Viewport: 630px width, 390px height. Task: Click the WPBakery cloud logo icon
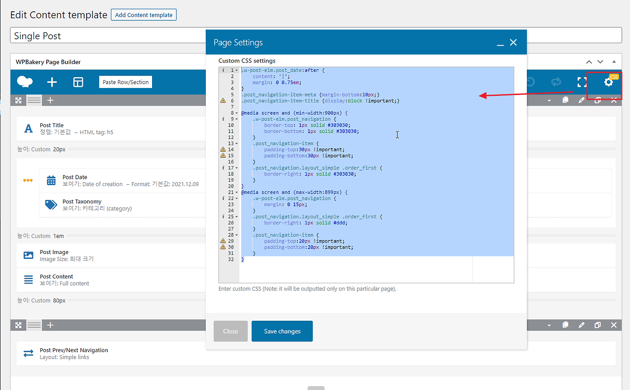click(x=25, y=82)
